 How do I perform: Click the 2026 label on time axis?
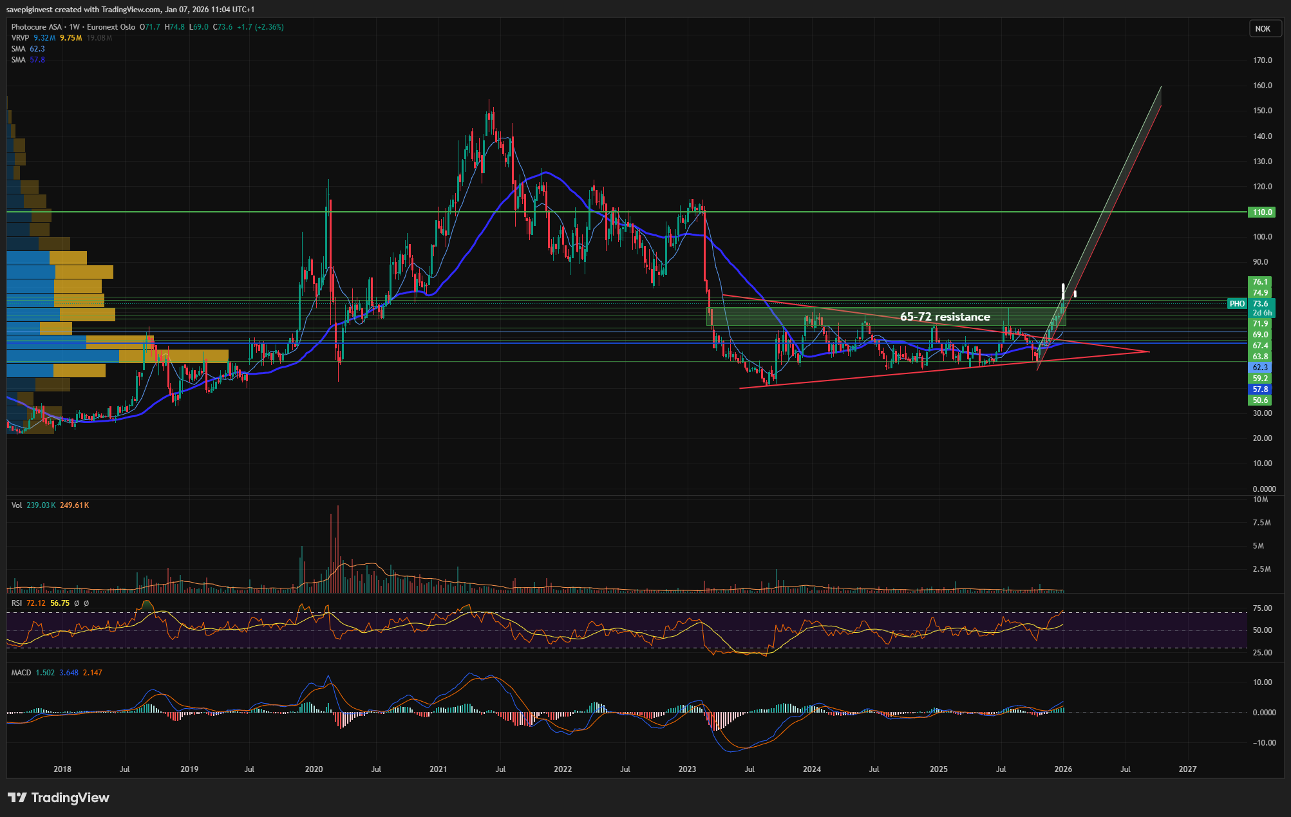[x=1063, y=769]
